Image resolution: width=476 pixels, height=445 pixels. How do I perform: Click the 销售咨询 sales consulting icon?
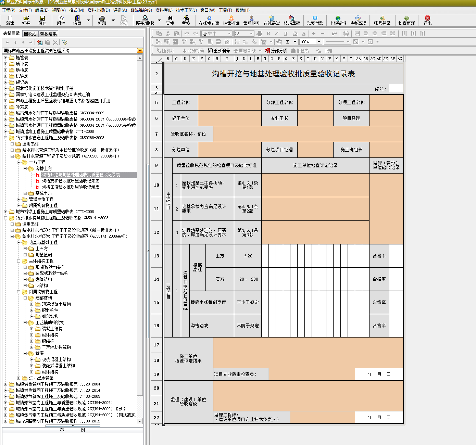(x=231, y=20)
